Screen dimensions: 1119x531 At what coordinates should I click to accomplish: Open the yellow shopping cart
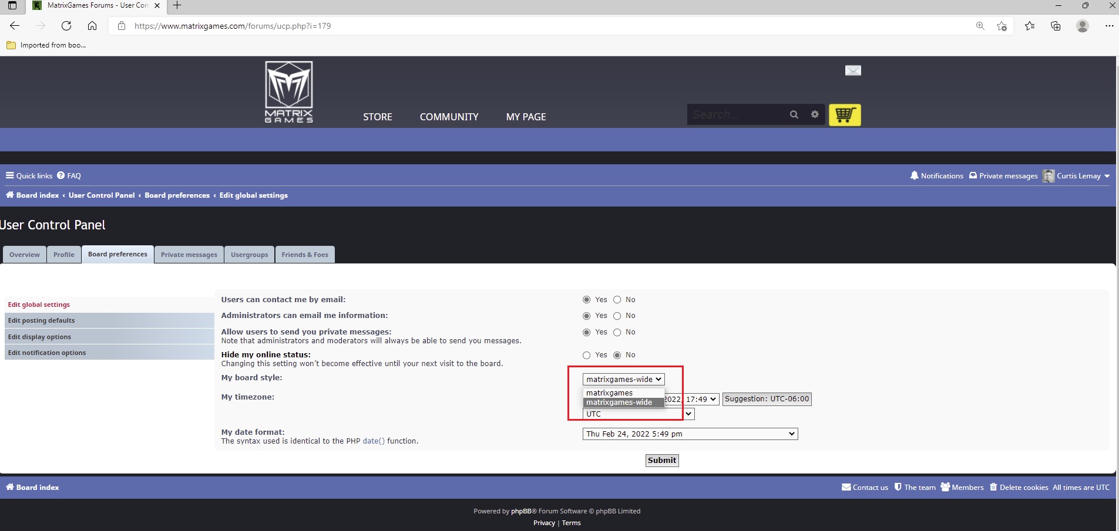(845, 115)
